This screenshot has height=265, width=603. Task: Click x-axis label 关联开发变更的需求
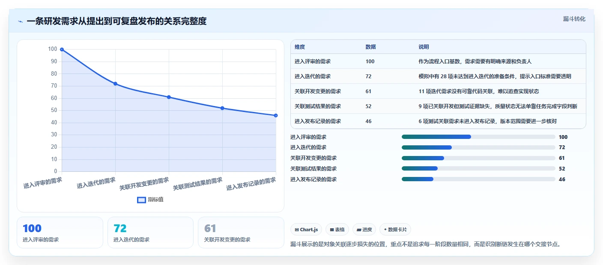144,183
